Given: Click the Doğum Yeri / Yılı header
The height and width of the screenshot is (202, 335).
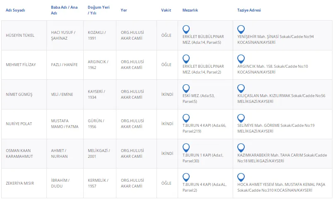Looking at the screenshot, I should [99, 10].
